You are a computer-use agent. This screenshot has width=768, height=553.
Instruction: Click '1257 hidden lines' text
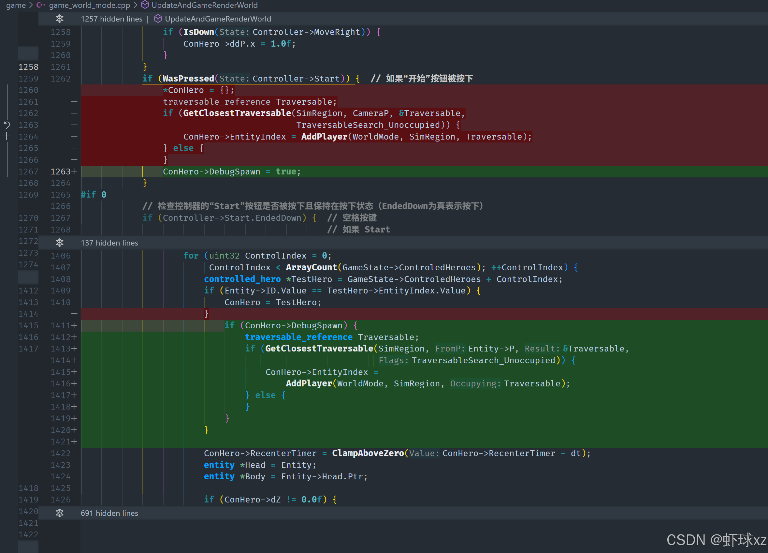click(111, 19)
